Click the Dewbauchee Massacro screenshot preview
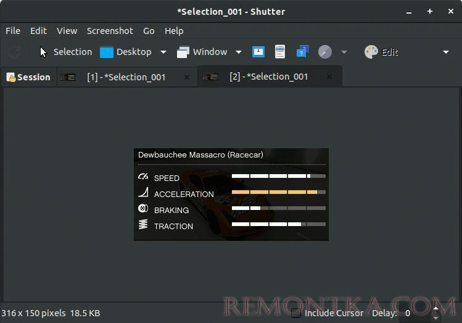This screenshot has height=323, width=462. 231,195
